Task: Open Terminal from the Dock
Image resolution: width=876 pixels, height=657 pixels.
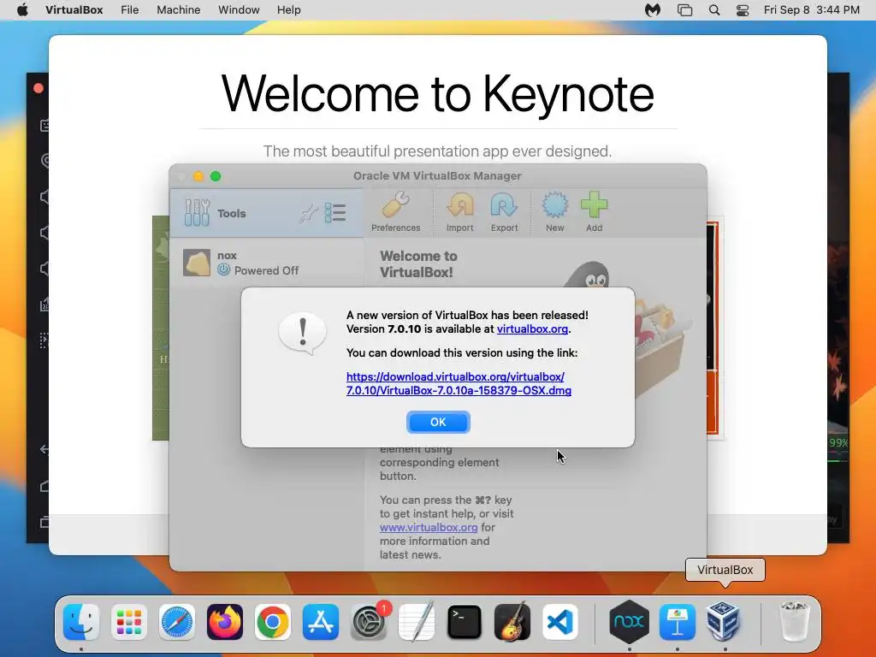Action: [465, 622]
